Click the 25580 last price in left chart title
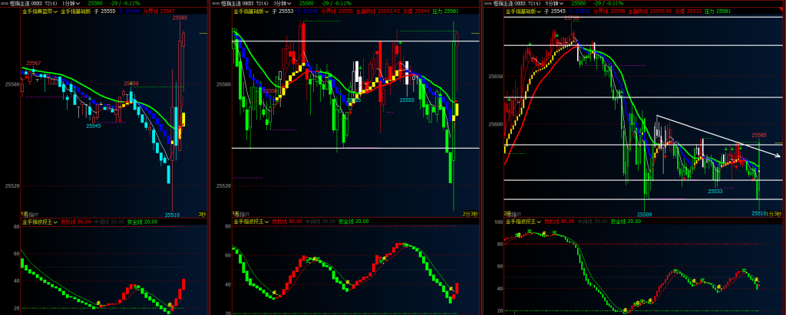 [95, 3]
